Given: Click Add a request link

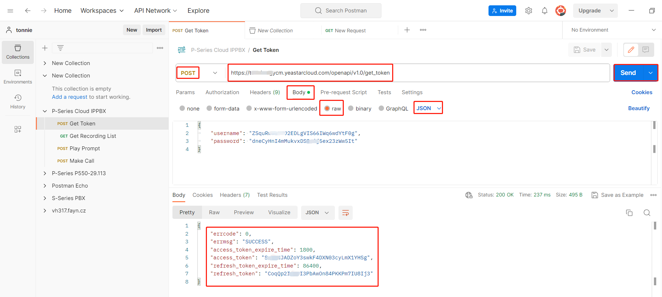Looking at the screenshot, I should tap(69, 97).
